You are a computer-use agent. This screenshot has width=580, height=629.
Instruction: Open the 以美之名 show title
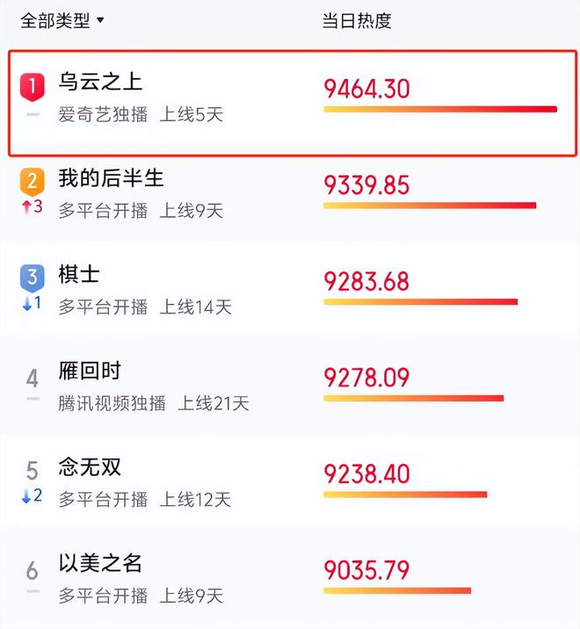100,563
